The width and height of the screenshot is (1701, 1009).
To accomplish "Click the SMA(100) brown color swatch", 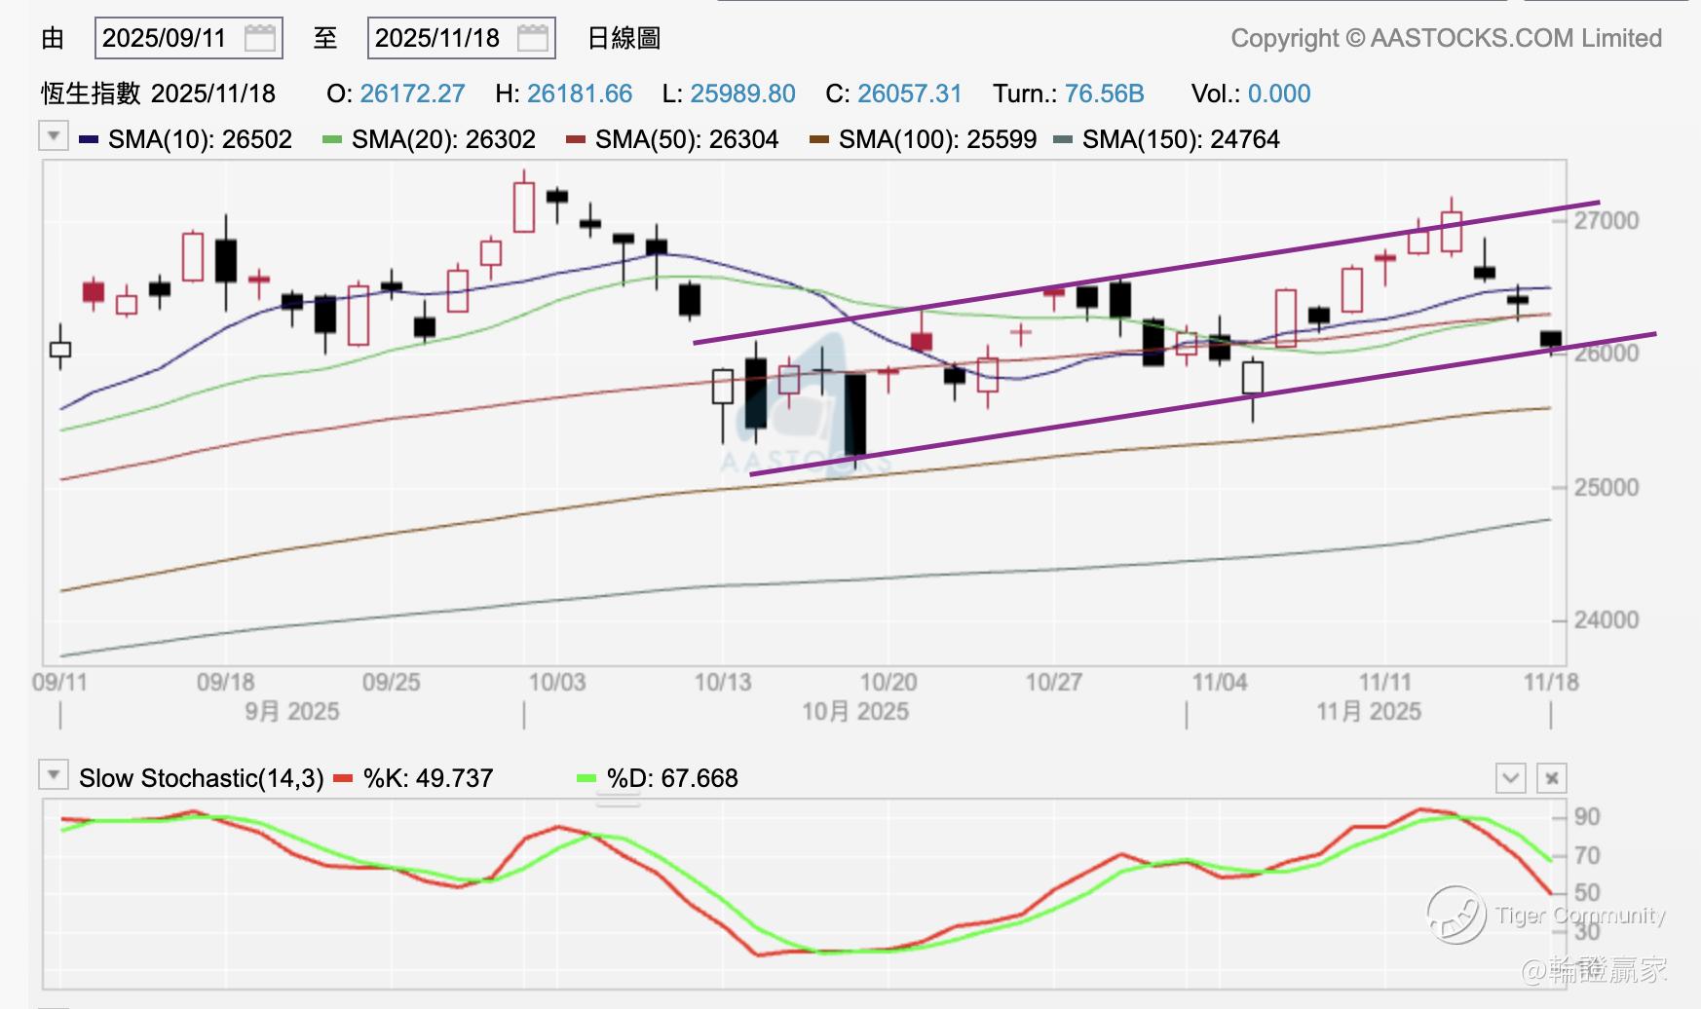I will click(x=819, y=140).
